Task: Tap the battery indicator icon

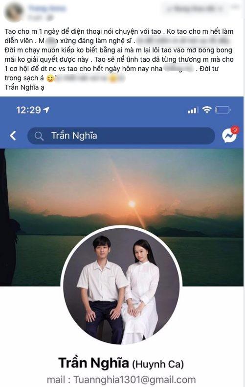Action: (223, 110)
